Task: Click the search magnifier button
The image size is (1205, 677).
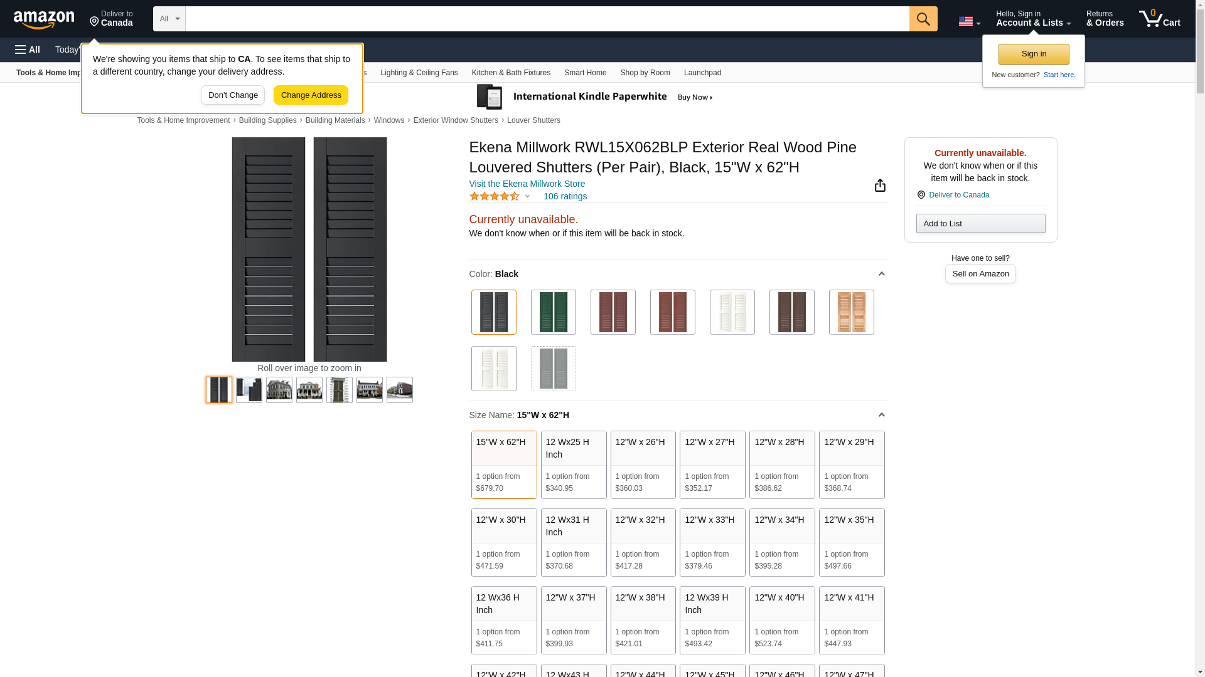Action: (923, 19)
